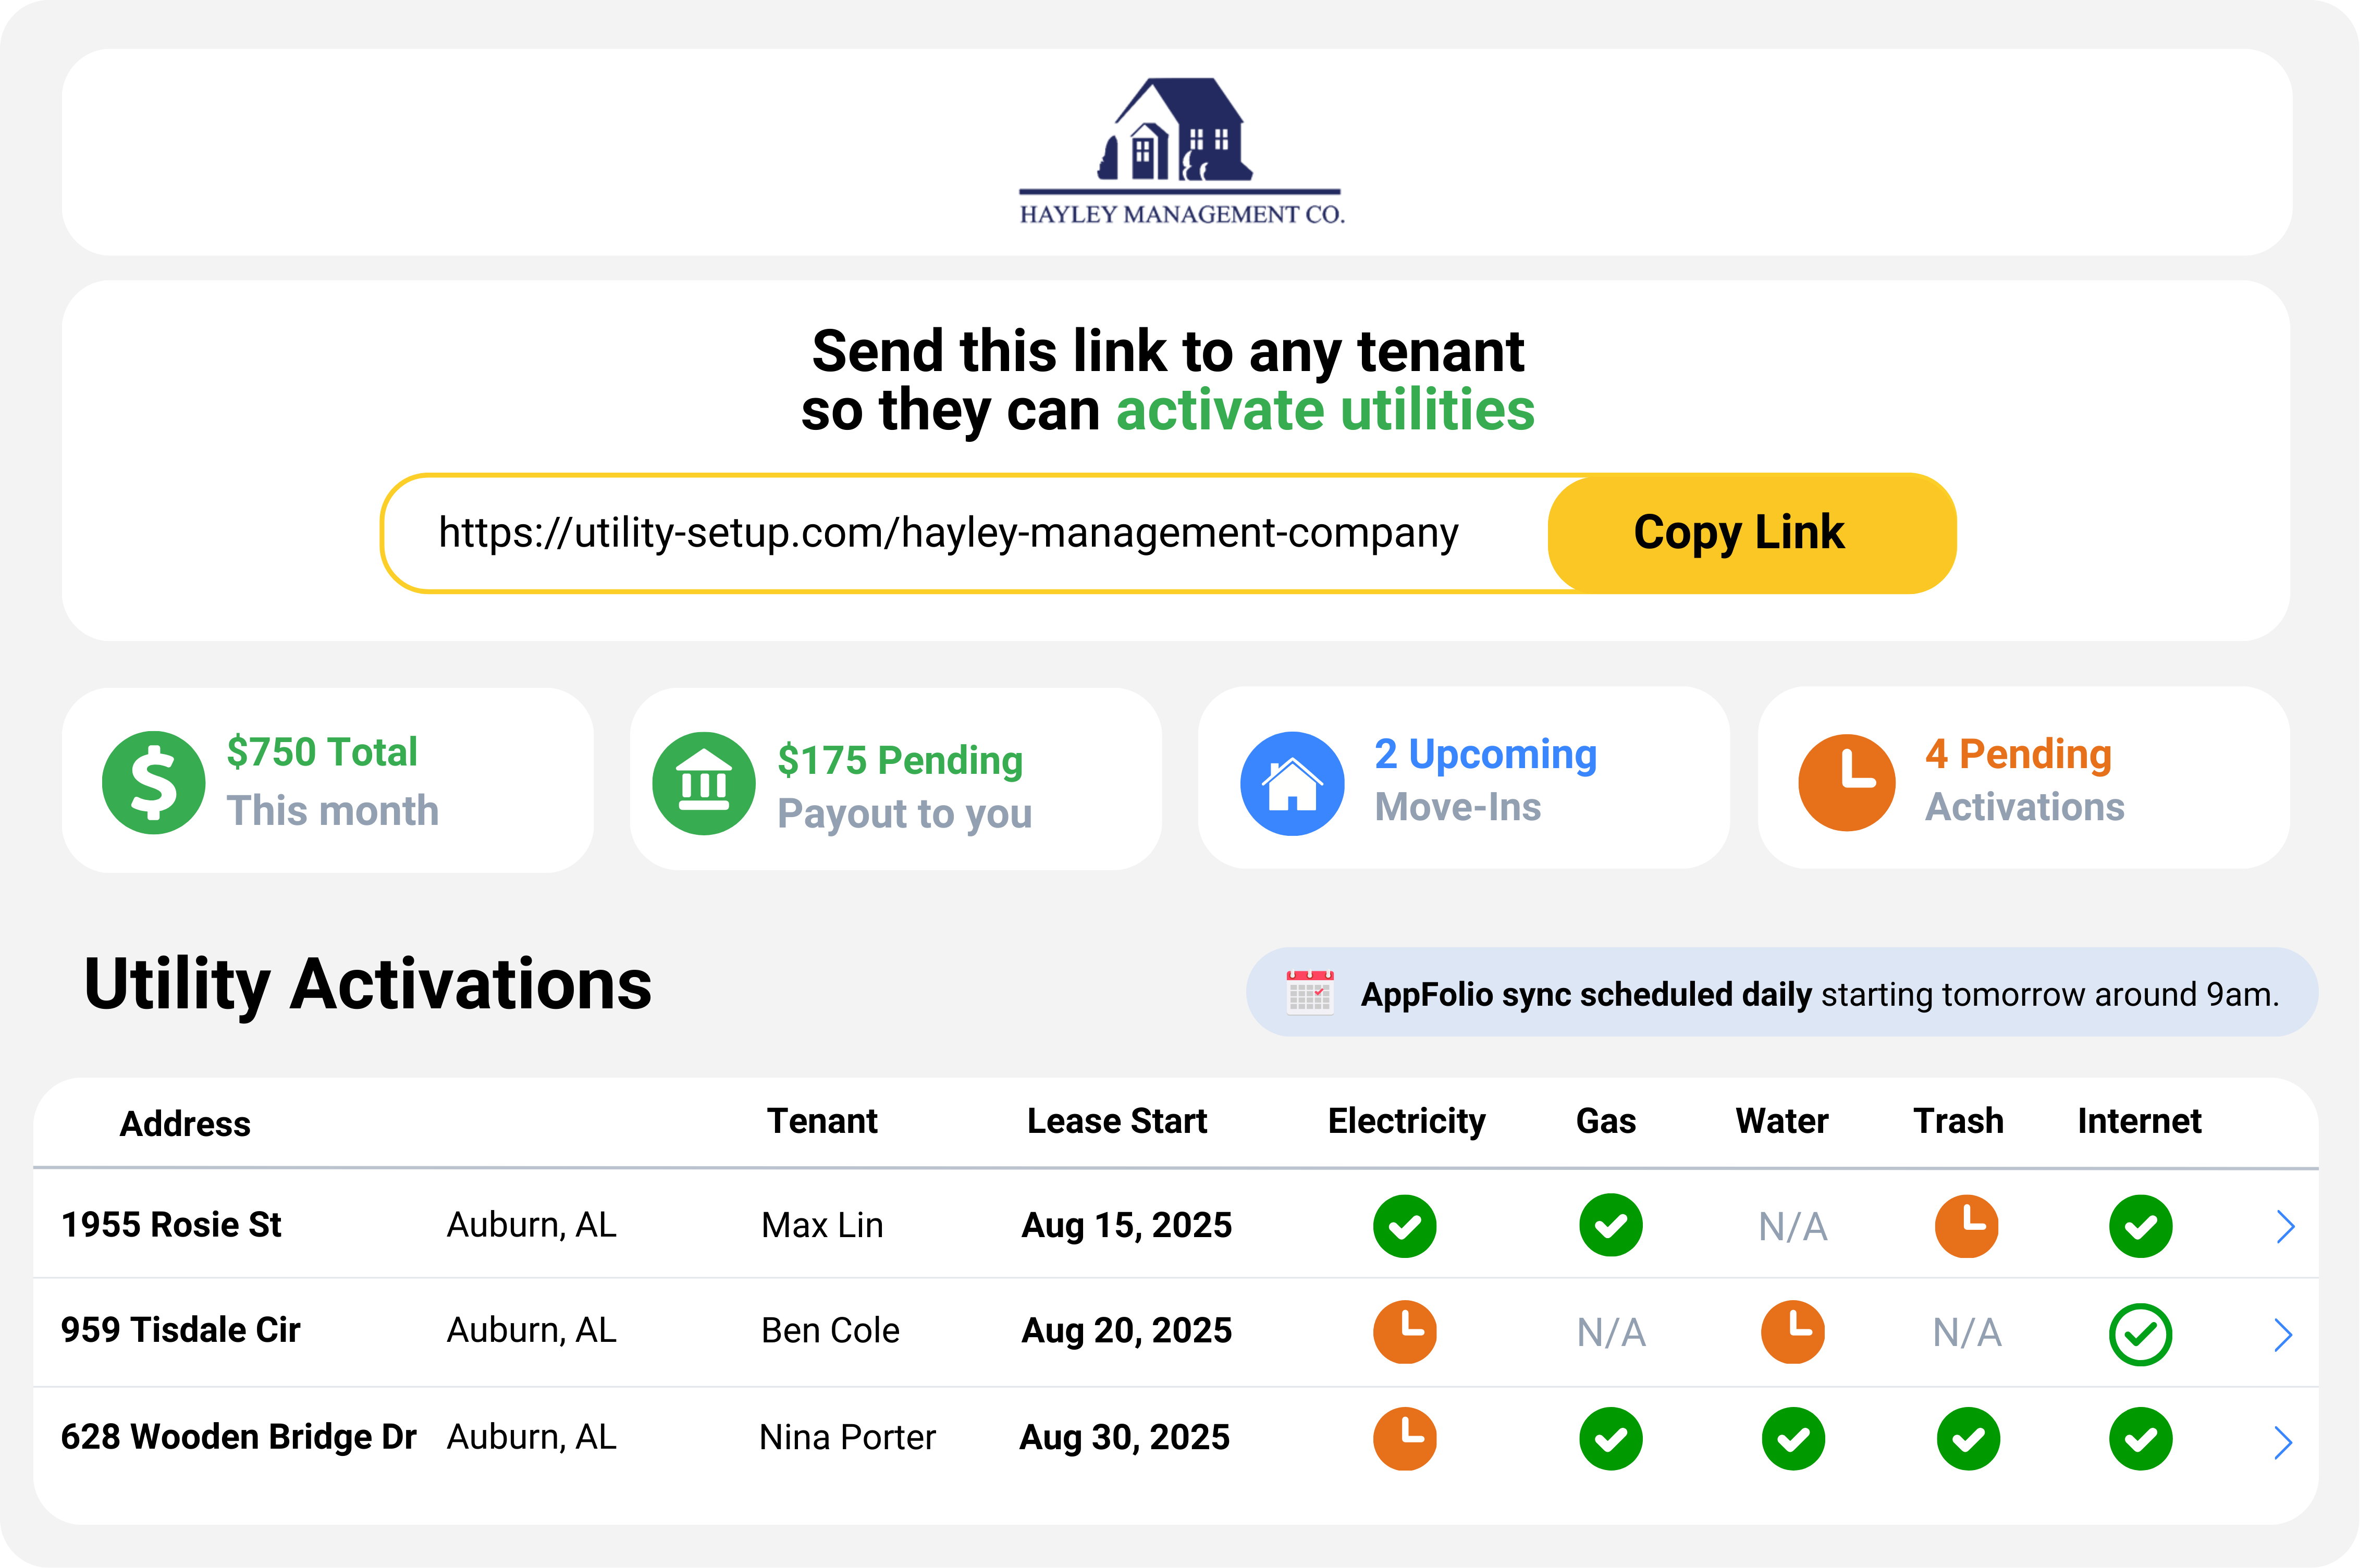Viewport: 2360px width, 1568px height.
Task: Click Internet checkmark for 628 Wooden Bridge Dr
Action: coord(2141,1439)
